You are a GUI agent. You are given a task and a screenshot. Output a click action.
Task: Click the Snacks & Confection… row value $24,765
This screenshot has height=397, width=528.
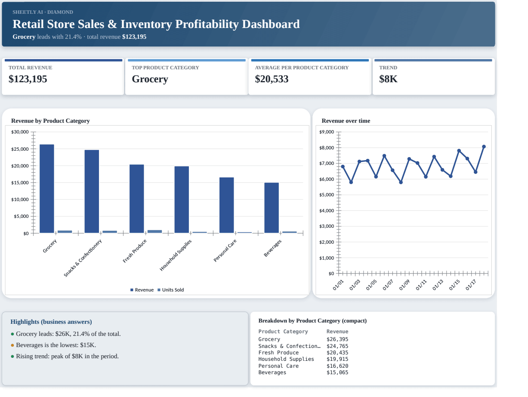337,346
